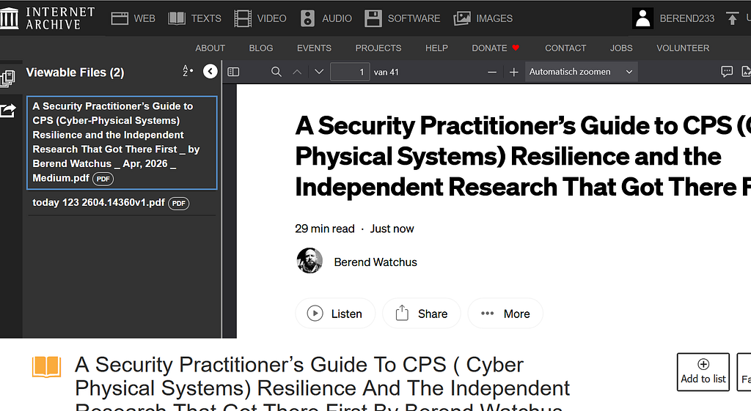Toggle the PDF viewer sidebar

click(x=233, y=72)
